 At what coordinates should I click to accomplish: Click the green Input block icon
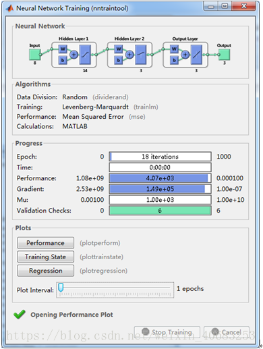[x=35, y=55]
